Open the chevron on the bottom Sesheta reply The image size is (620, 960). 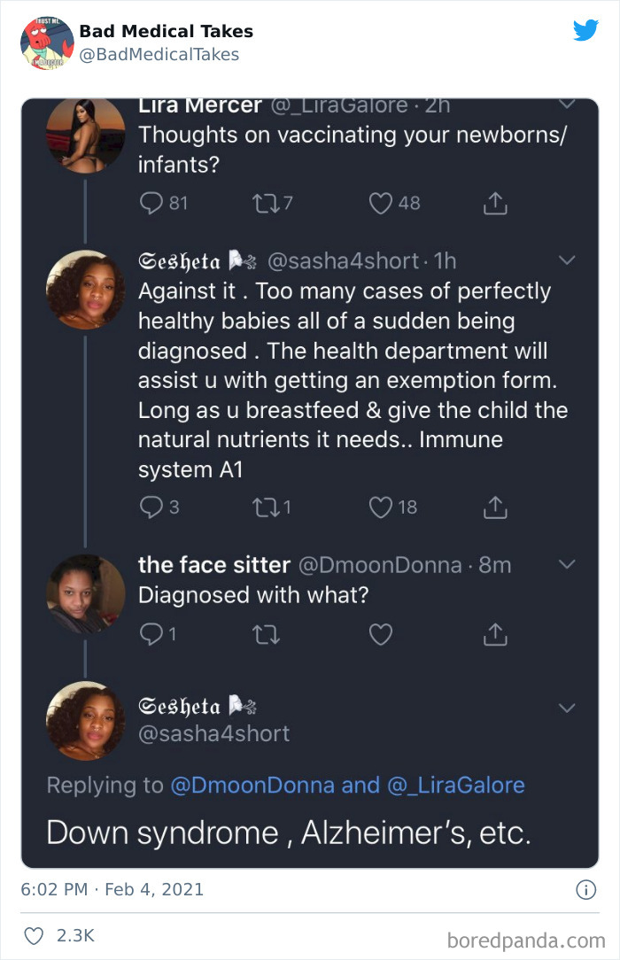567,707
